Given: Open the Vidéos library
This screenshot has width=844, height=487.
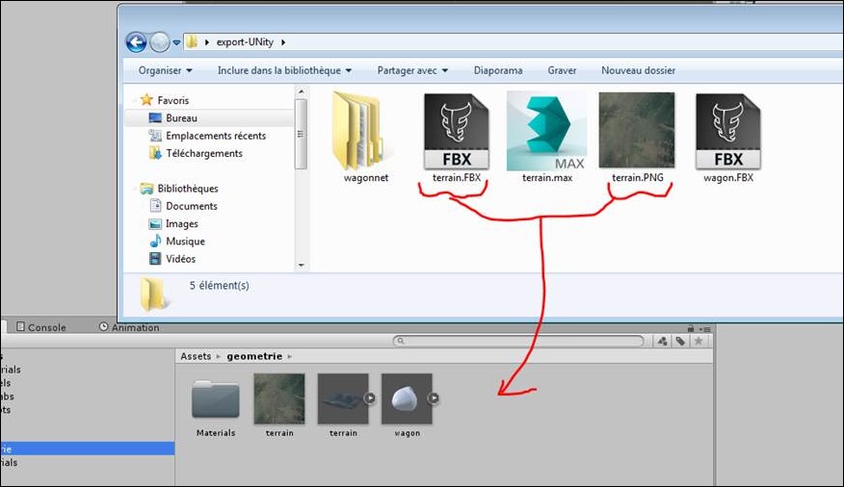Looking at the screenshot, I should [x=172, y=259].
